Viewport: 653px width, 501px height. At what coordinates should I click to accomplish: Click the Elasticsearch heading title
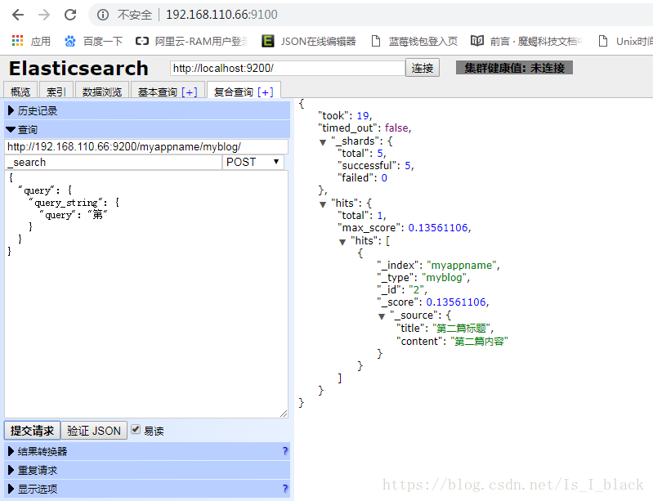point(78,69)
